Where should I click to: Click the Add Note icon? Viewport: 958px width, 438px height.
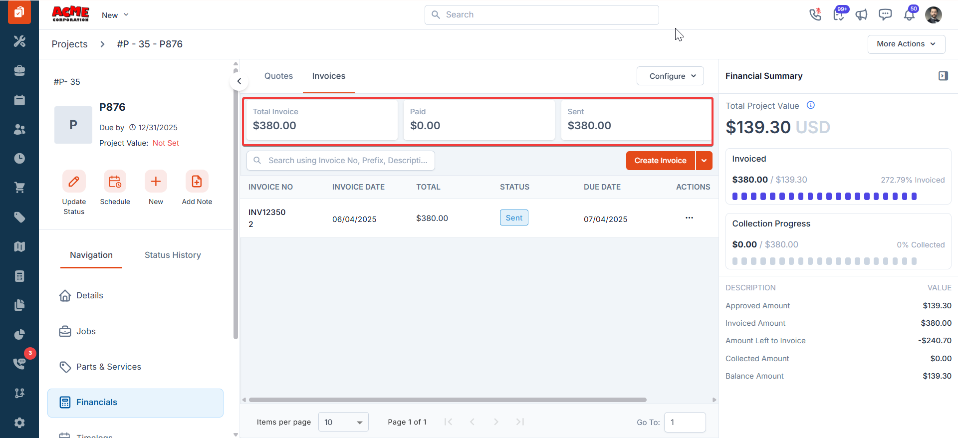197,181
